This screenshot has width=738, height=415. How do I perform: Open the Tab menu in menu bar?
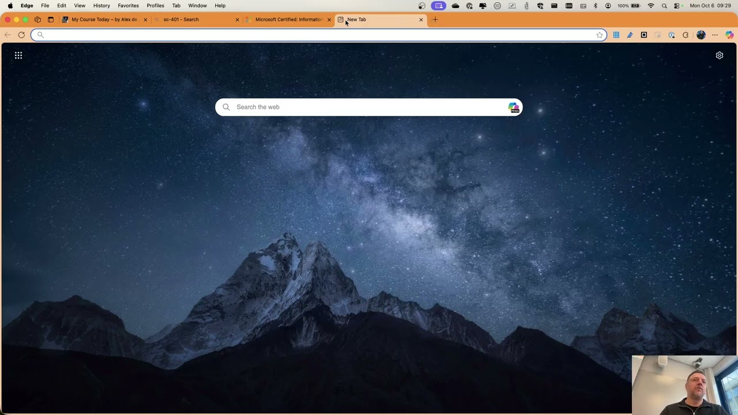pos(176,6)
